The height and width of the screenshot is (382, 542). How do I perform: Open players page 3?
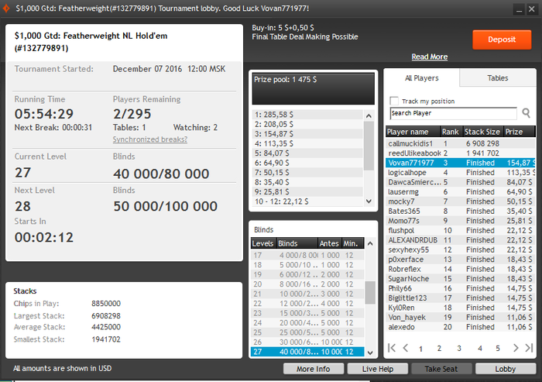(459, 349)
